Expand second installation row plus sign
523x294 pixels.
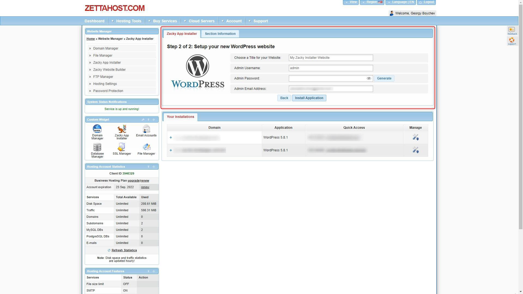(x=171, y=150)
